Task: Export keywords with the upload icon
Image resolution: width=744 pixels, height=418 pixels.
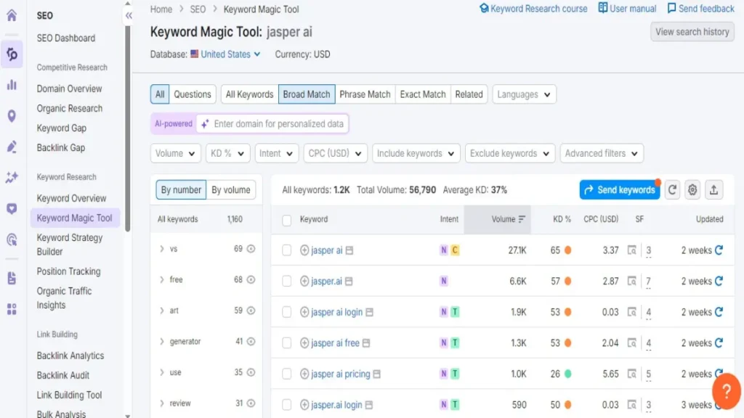Action: (713, 190)
